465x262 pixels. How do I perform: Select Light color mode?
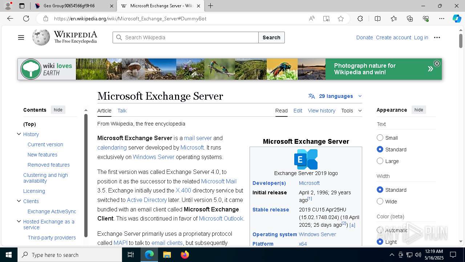pyautogui.click(x=380, y=242)
